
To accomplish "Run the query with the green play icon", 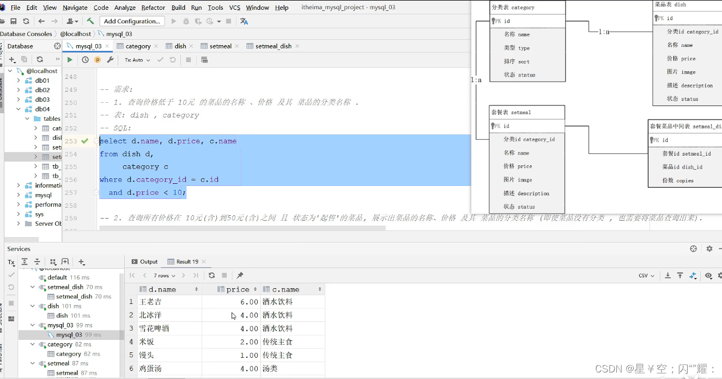I will pyautogui.click(x=70, y=60).
